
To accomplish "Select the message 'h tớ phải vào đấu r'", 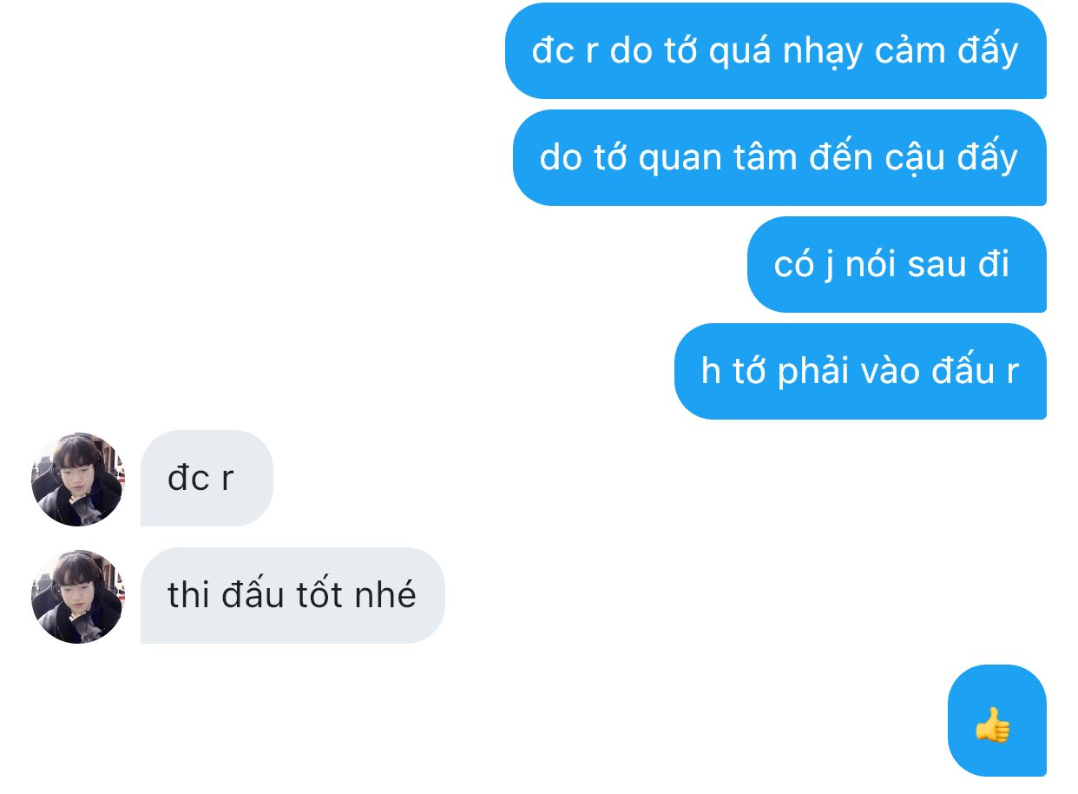I will pos(860,372).
